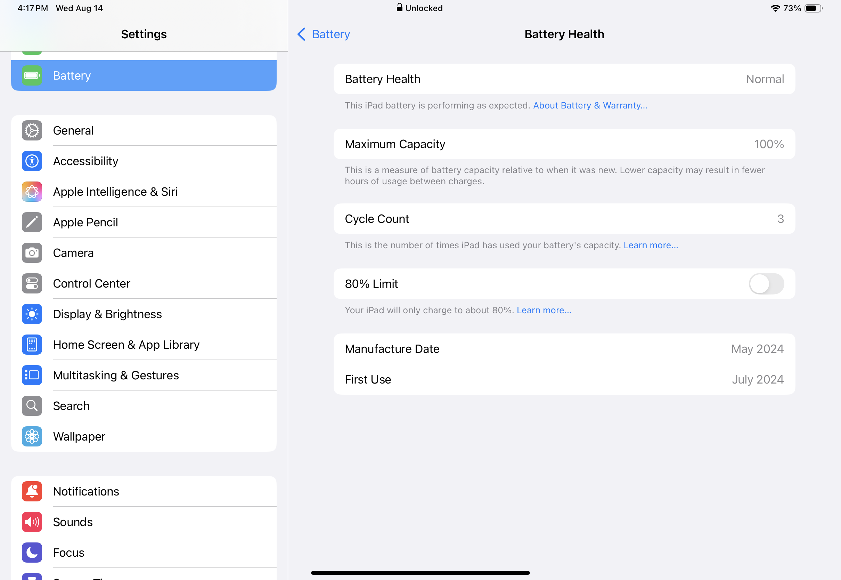Select Battery from Settings menu
The height and width of the screenshot is (580, 841).
click(x=144, y=75)
